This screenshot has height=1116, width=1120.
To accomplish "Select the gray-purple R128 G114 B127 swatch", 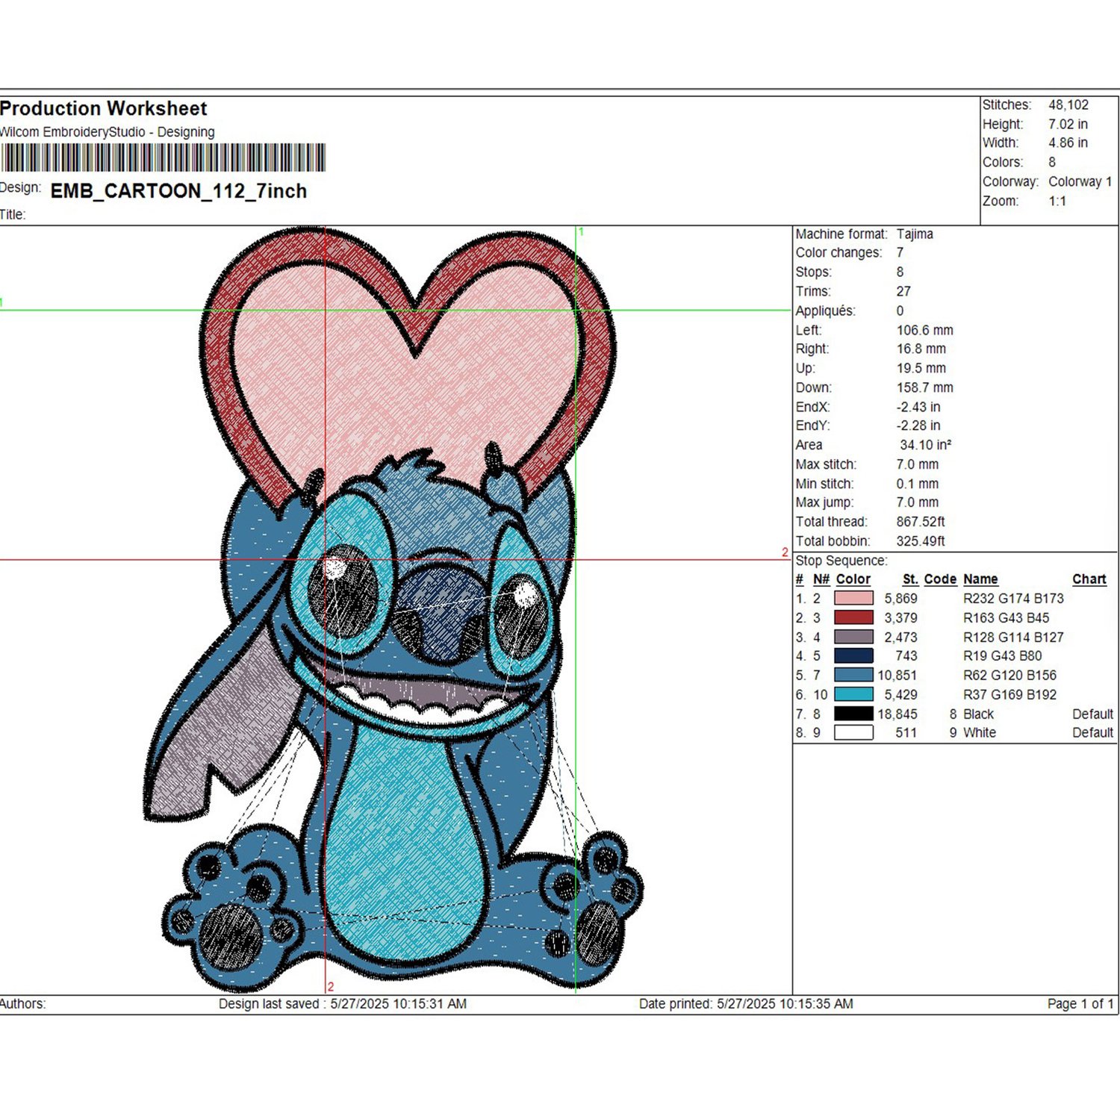I will (853, 637).
